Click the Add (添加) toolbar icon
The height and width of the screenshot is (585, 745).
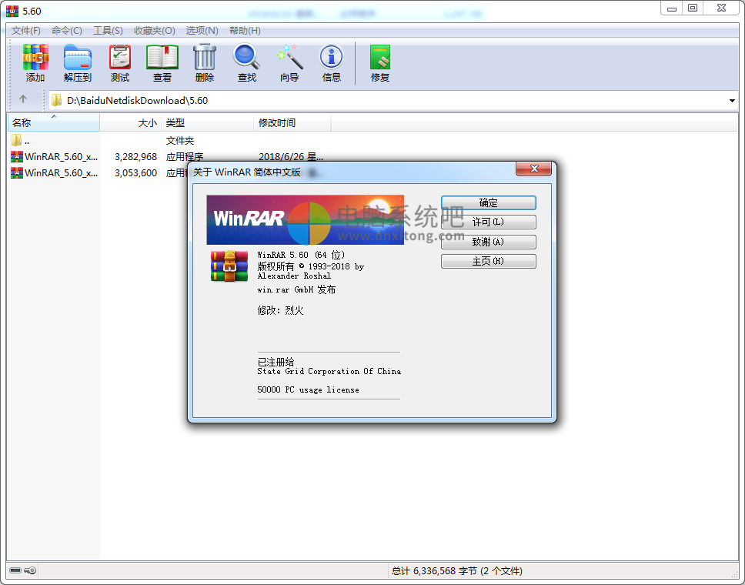click(35, 58)
